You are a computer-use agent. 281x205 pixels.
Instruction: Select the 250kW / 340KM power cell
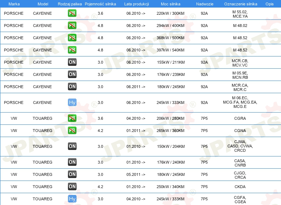(170, 187)
